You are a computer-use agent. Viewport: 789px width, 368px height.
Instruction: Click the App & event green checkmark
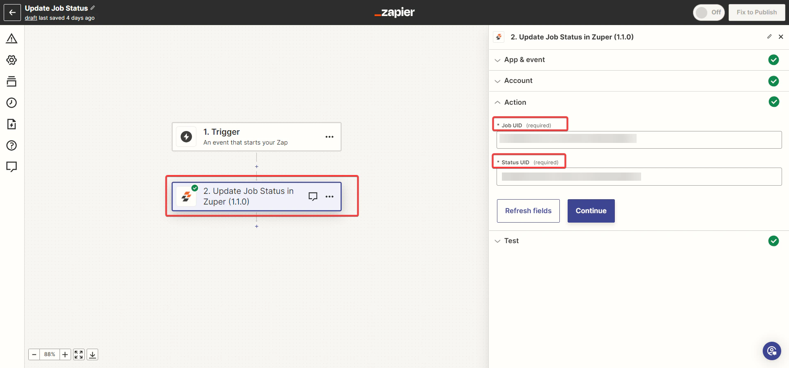[x=773, y=60]
